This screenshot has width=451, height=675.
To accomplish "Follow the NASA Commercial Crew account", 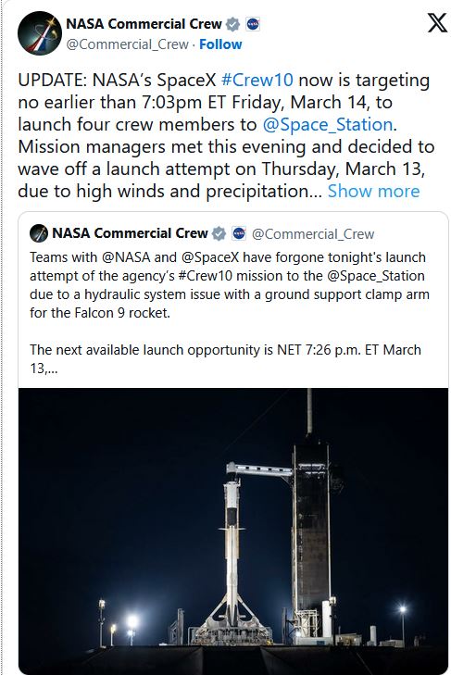I will pyautogui.click(x=220, y=44).
